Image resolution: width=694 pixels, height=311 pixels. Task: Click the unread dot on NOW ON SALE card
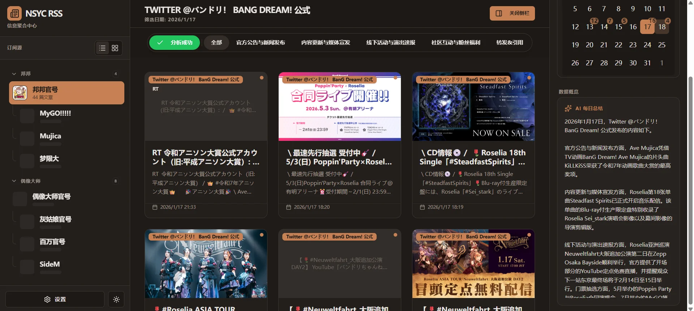point(529,78)
